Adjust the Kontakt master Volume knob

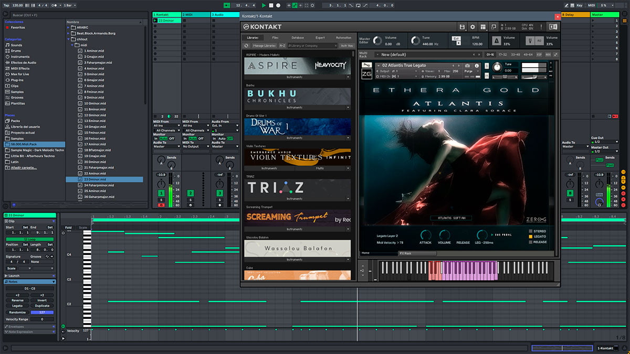click(377, 40)
